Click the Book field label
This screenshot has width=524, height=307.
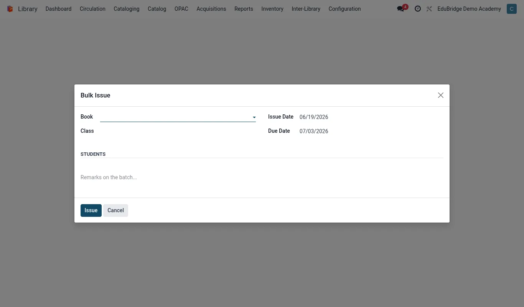point(87,117)
